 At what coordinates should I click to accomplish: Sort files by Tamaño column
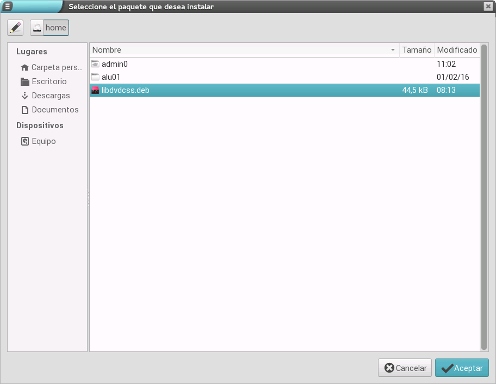click(x=417, y=50)
